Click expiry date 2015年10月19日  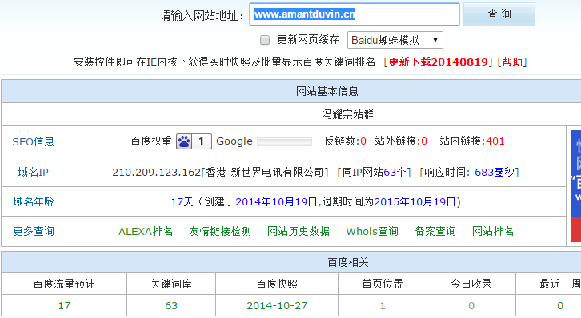(x=415, y=202)
